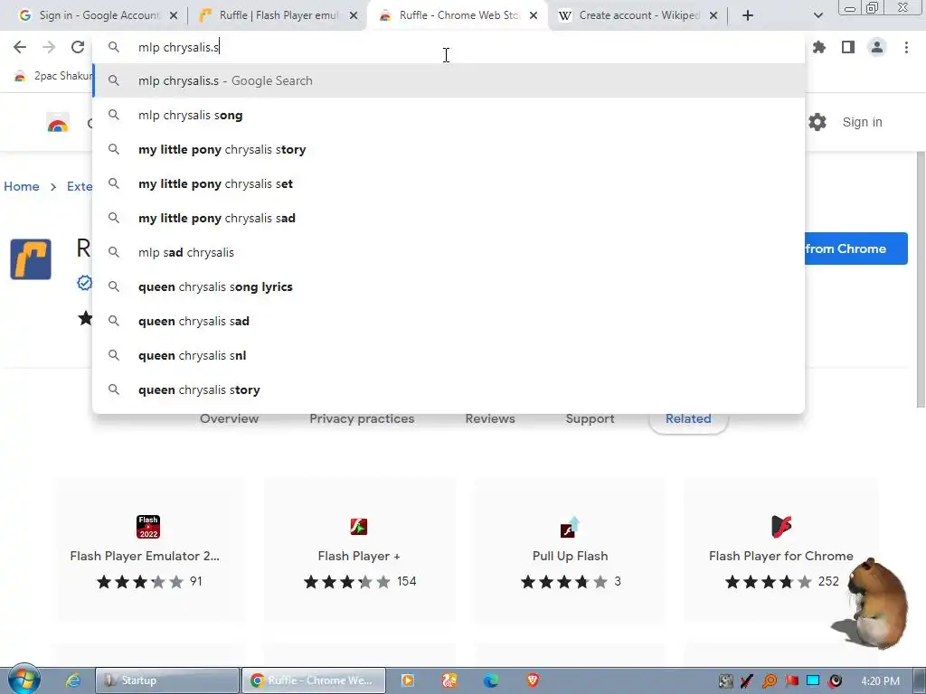Open Flash Player Emulator 2022 extension card
This screenshot has width=926, height=694.
point(148,550)
